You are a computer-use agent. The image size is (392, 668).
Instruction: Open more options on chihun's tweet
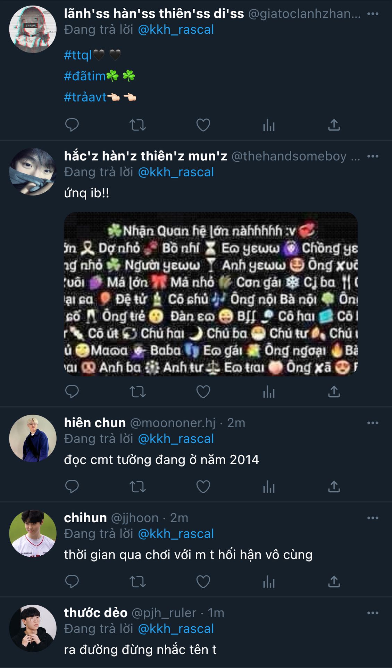pyautogui.click(x=373, y=518)
